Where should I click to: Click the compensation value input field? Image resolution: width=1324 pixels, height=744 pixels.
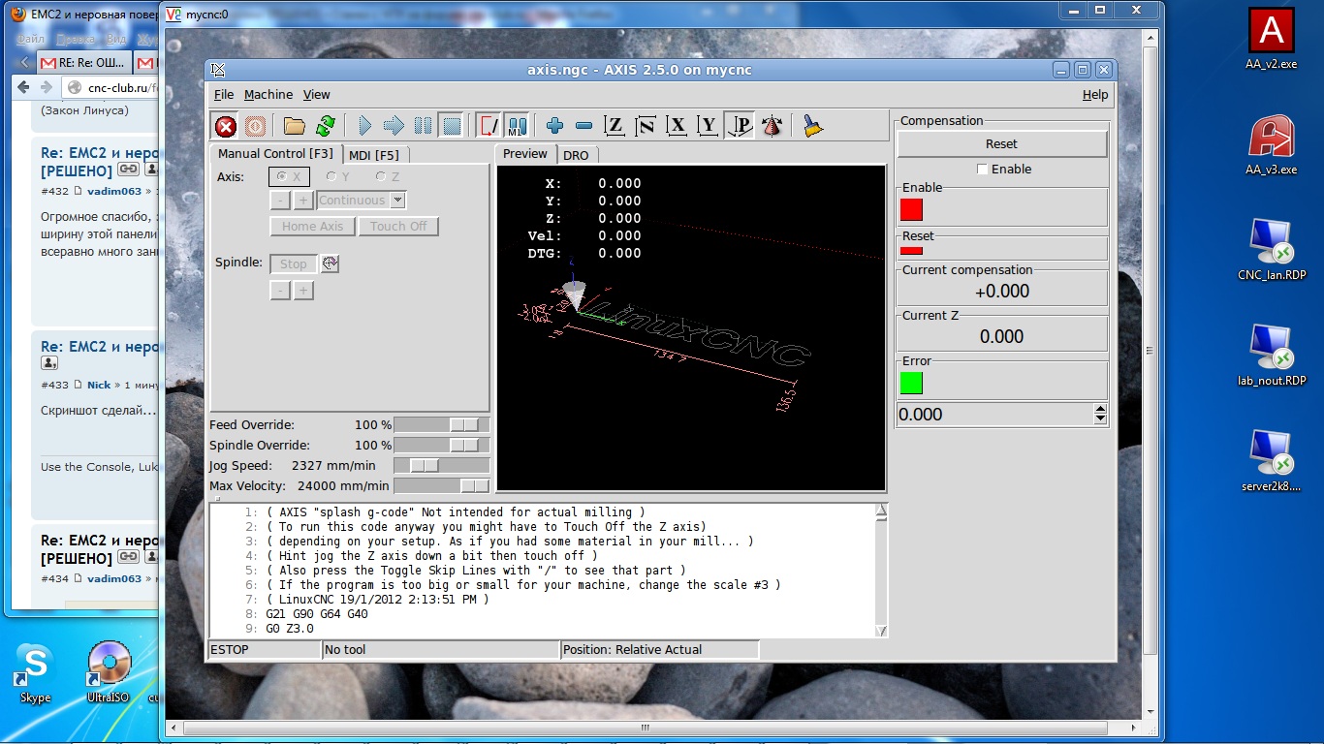click(x=994, y=415)
